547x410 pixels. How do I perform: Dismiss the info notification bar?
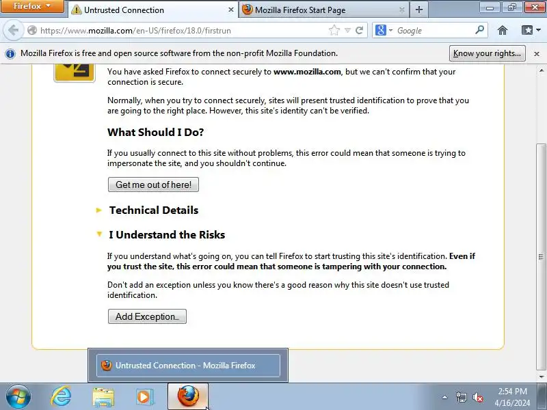tap(537, 54)
